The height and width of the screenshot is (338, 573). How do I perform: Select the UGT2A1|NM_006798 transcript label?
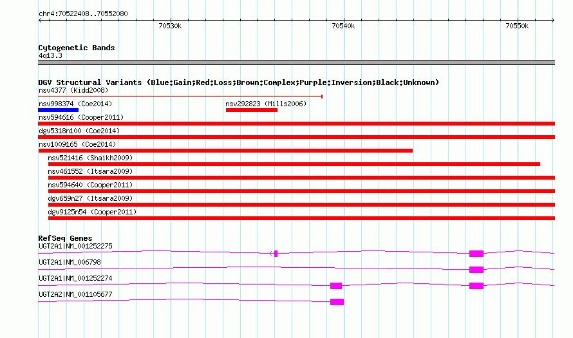point(70,263)
